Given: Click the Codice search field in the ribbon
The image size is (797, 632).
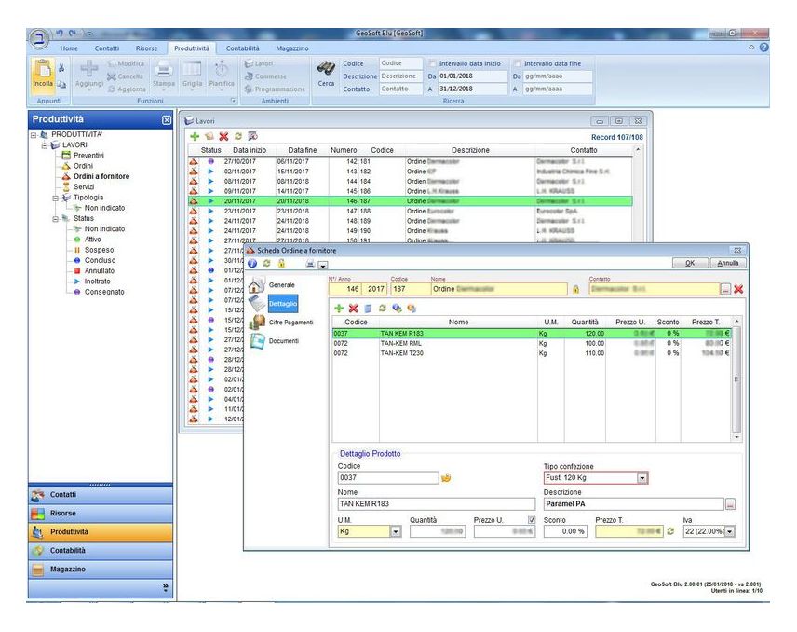Looking at the screenshot, I should [400, 63].
